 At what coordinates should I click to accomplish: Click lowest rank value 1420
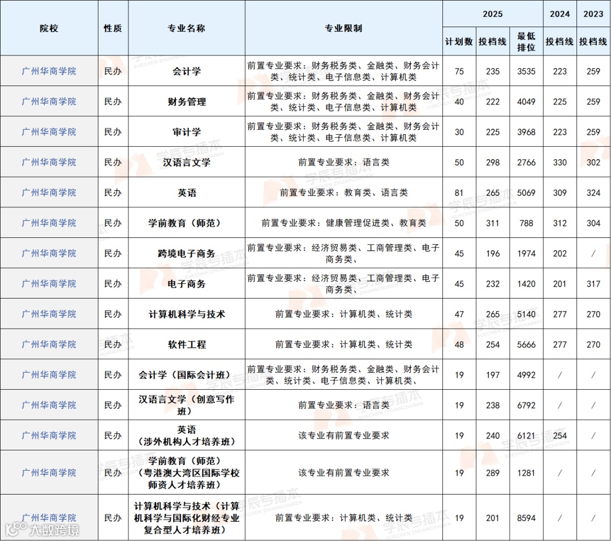[x=526, y=284]
